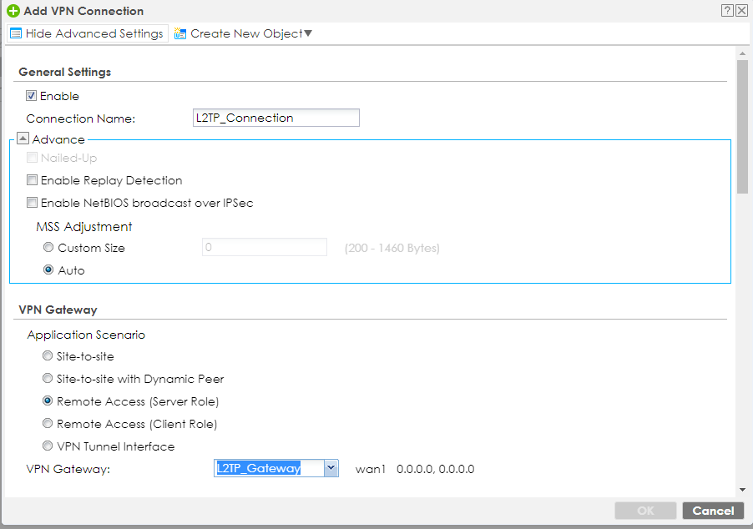This screenshot has height=529, width=753.
Task: Uncheck the Enable checkbox
Action: [33, 96]
